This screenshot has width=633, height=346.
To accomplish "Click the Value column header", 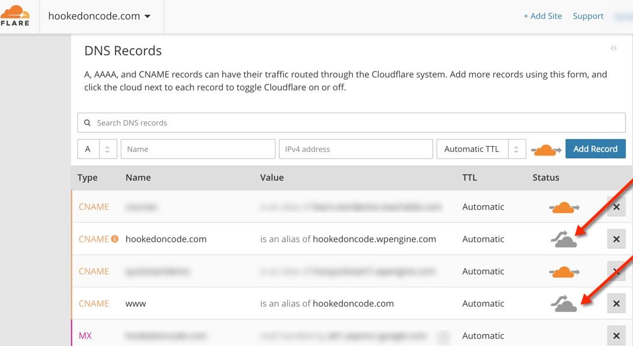I will [x=272, y=178].
